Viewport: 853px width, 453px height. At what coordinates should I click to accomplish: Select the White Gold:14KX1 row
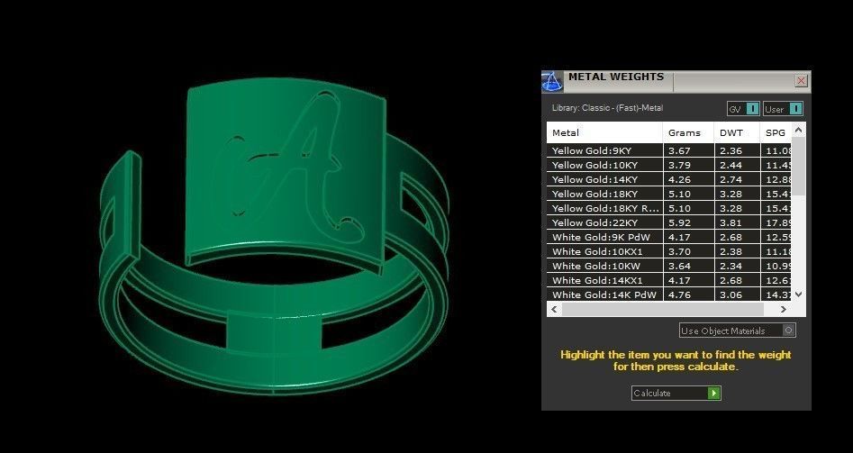pos(669,280)
